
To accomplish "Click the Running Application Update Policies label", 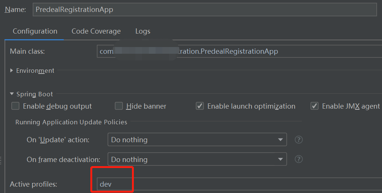I will (71, 122).
